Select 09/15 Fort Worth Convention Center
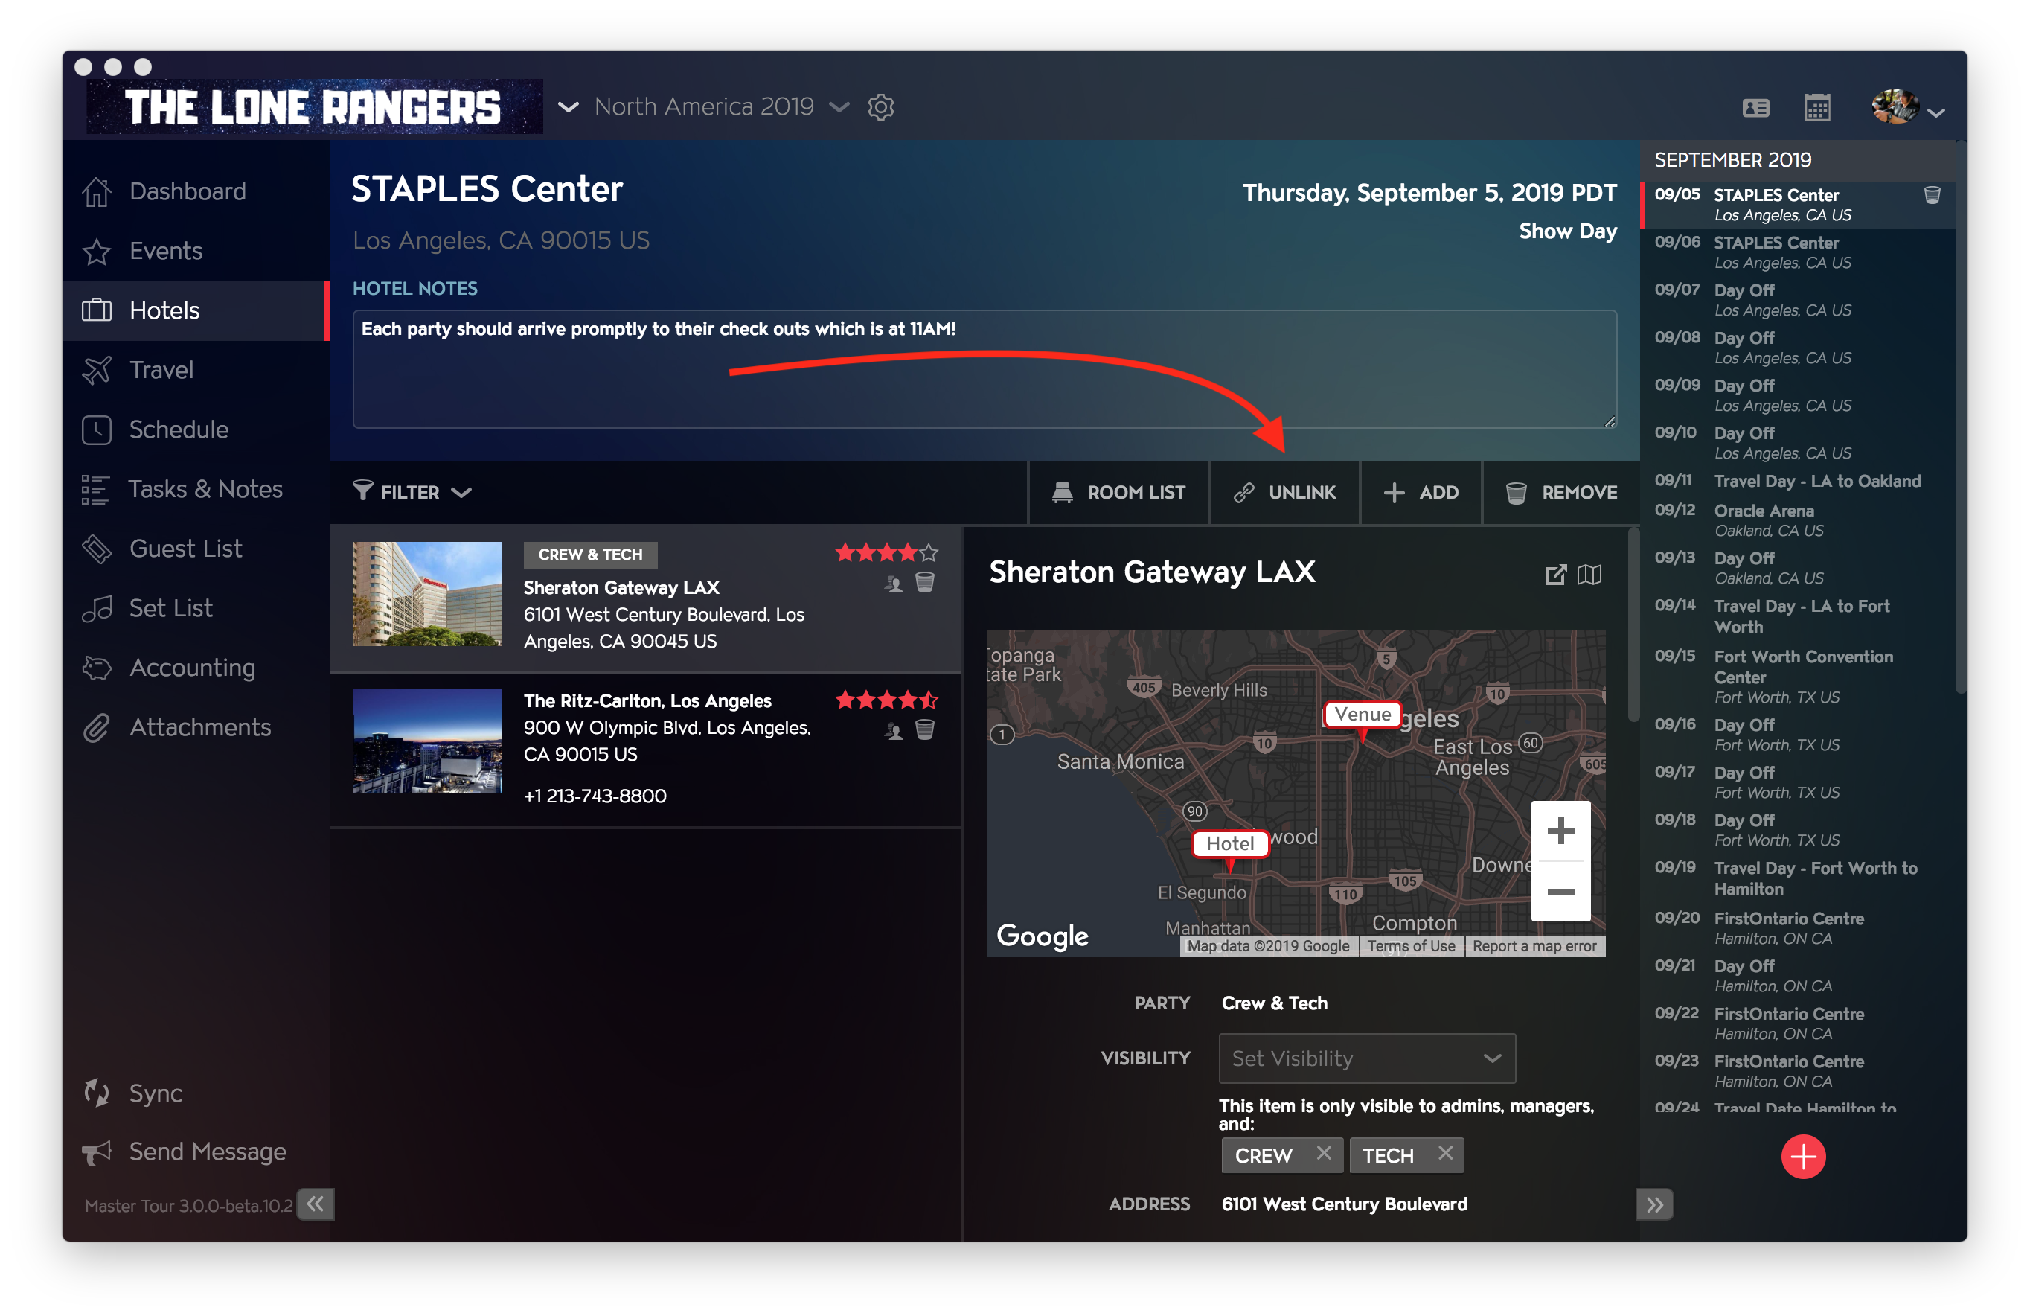 pyautogui.click(x=1798, y=677)
